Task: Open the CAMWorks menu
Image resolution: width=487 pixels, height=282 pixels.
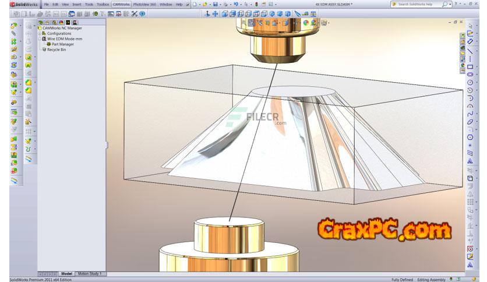Action: 121,4
